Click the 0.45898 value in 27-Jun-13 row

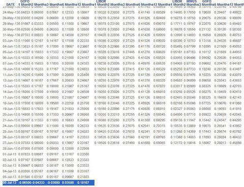[x=235, y=143]
